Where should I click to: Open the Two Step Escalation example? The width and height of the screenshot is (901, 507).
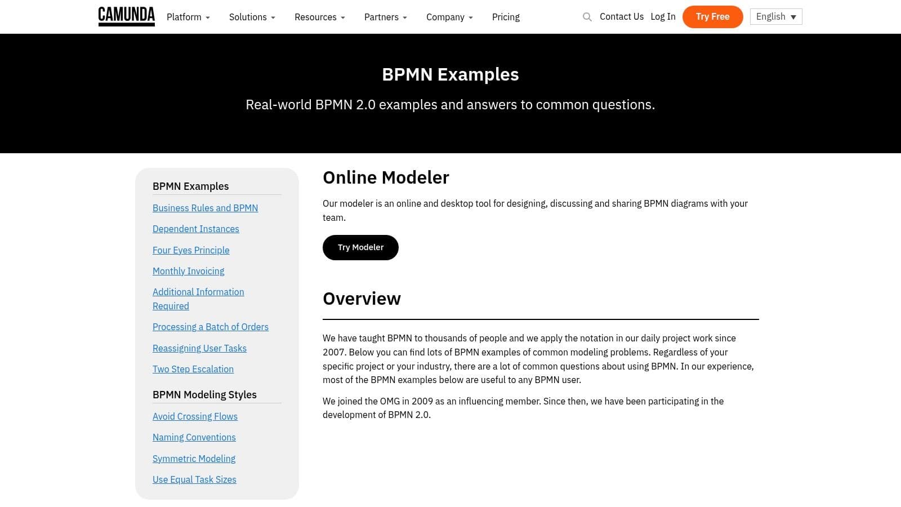193,369
